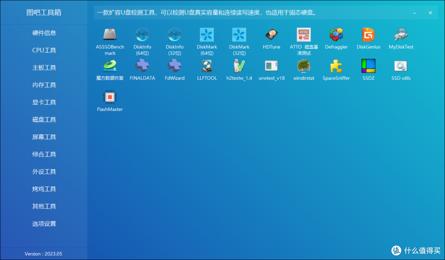The width and height of the screenshot is (445, 260).
Task: Close the 图吧工具箱 window
Action: click(430, 13)
